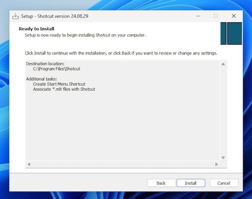Click the Shotcut logo graphic in header
Image resolution: width=252 pixels, height=199 pixels.
point(231,33)
